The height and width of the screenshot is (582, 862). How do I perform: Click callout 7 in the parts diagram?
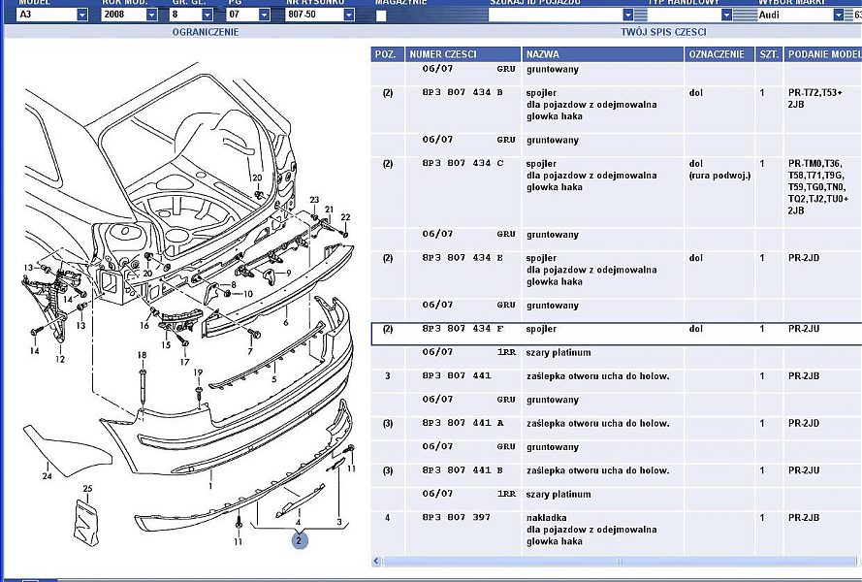[x=250, y=351]
